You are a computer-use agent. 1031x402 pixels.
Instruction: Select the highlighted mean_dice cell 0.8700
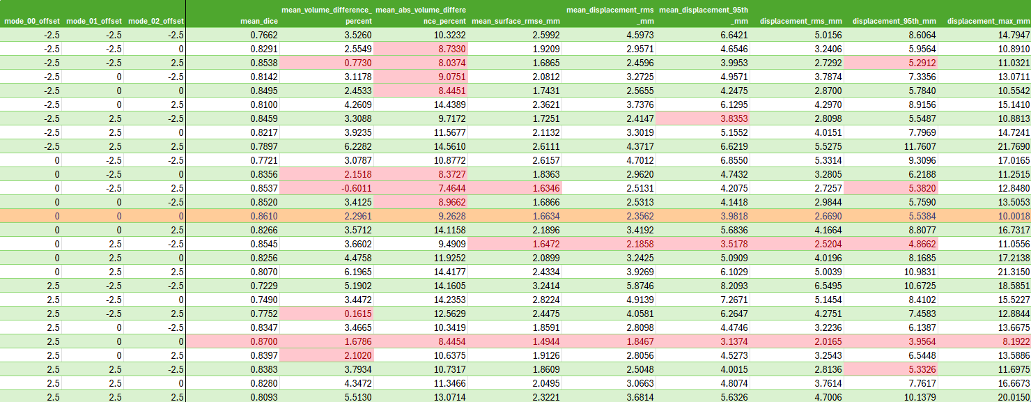[x=233, y=341]
